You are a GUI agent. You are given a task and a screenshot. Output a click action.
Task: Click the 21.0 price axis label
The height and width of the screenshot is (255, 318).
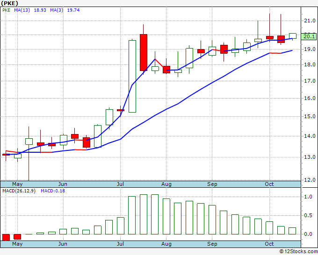309,21
